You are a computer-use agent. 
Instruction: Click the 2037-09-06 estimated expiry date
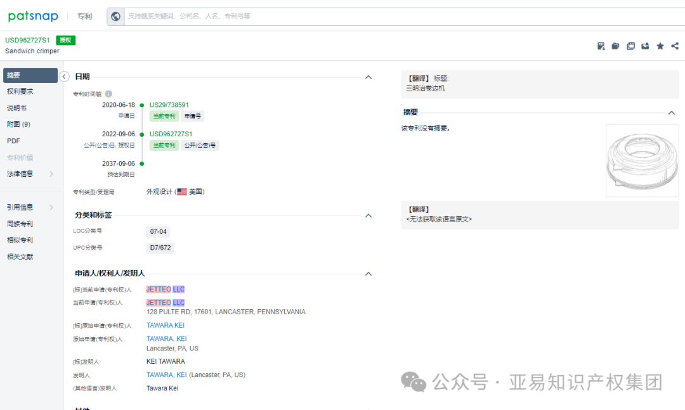point(119,163)
